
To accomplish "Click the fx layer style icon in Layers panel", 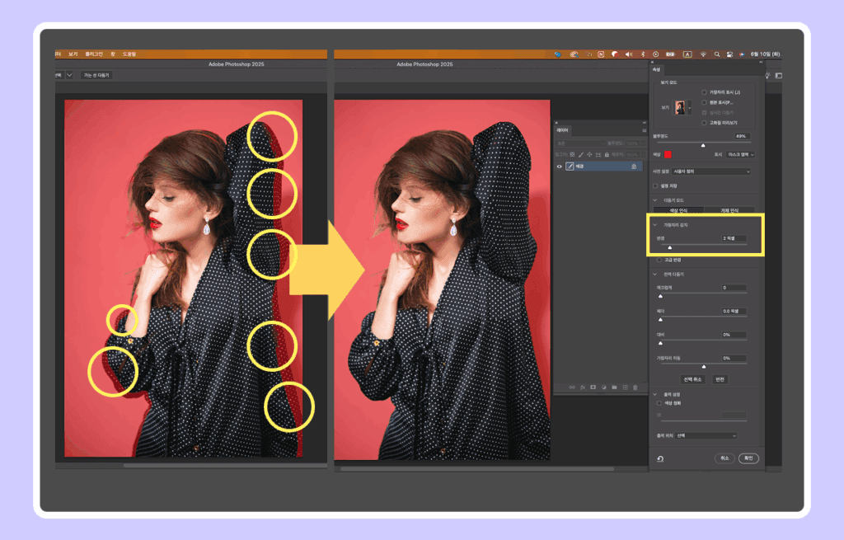I will pos(583,387).
